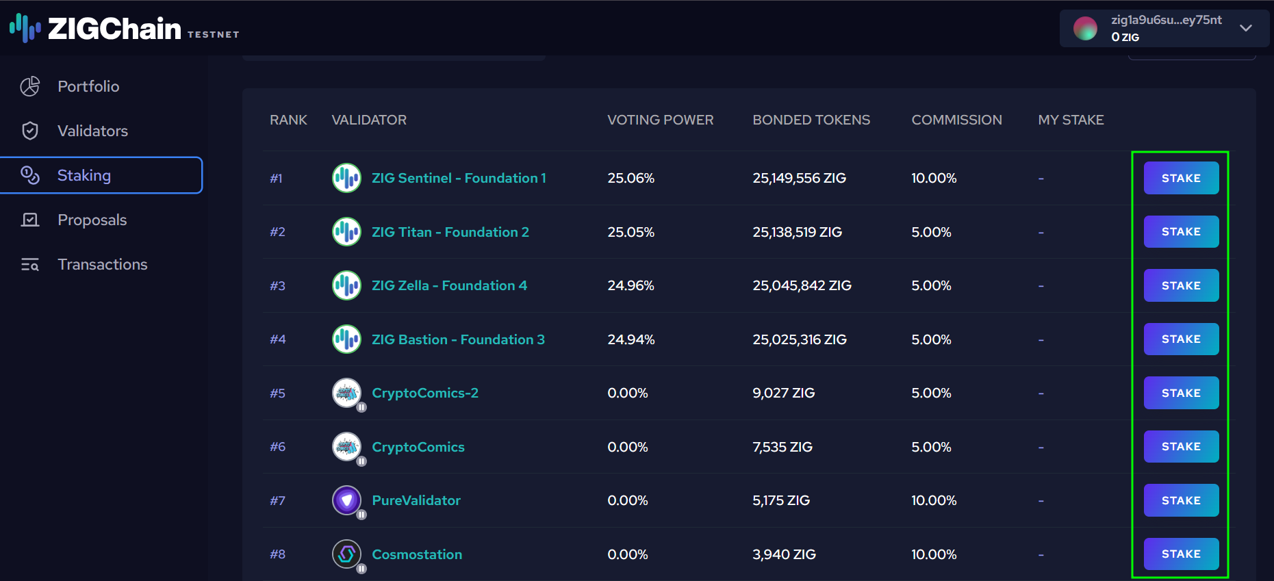Click the ZIGChain logo icon

tap(25, 28)
